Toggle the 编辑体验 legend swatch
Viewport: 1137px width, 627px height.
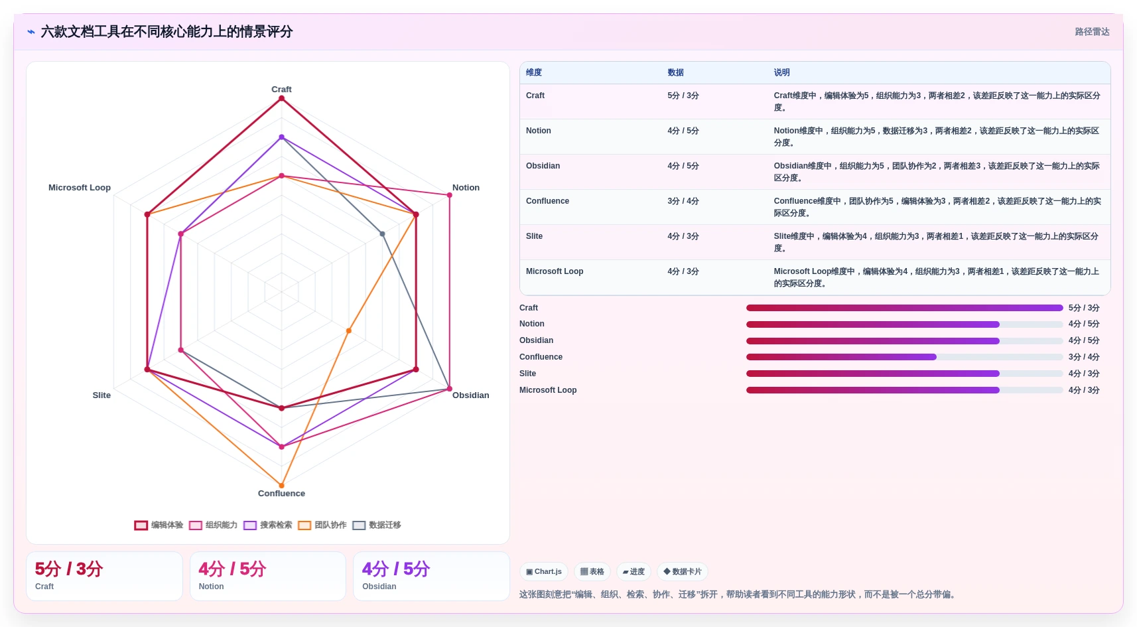coord(141,525)
